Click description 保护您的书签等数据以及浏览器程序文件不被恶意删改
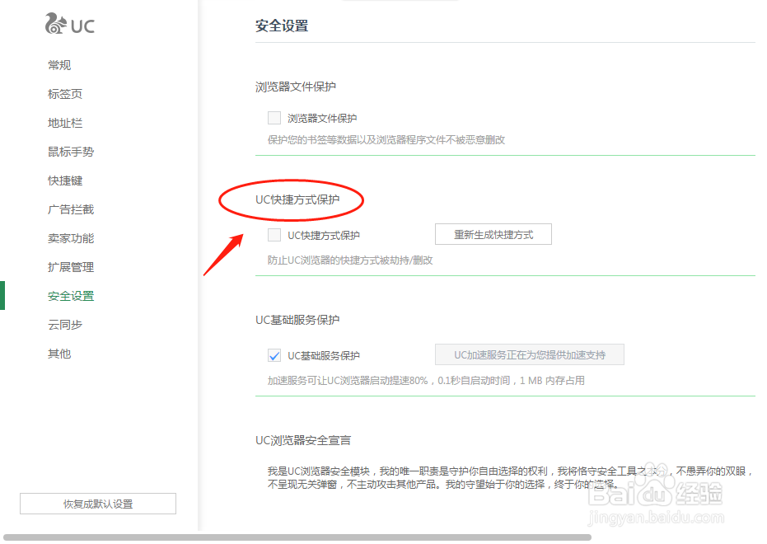Viewport: 767px width, 544px height. click(386, 140)
